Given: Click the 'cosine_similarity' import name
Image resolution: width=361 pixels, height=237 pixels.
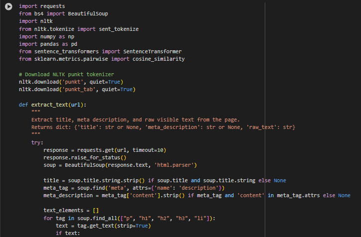Looking at the screenshot, I should coord(159,59).
